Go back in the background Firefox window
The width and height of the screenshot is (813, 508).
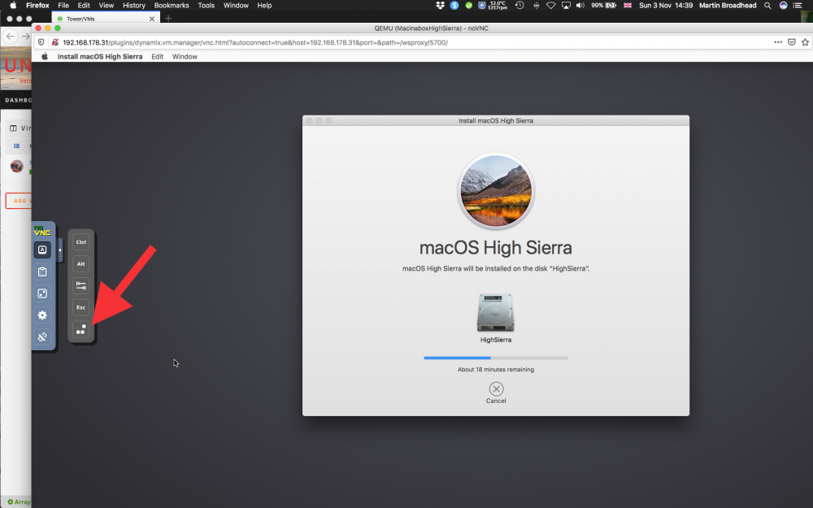point(10,37)
